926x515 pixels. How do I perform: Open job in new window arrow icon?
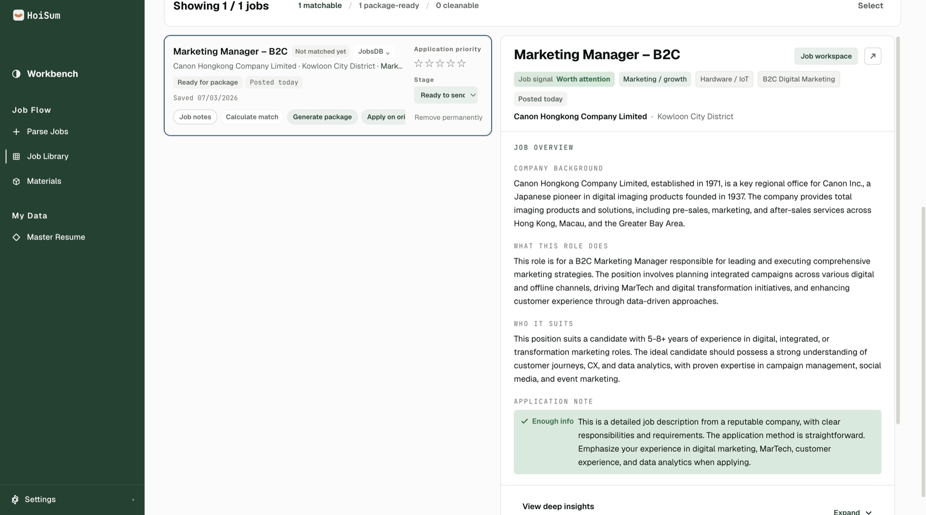(x=873, y=56)
